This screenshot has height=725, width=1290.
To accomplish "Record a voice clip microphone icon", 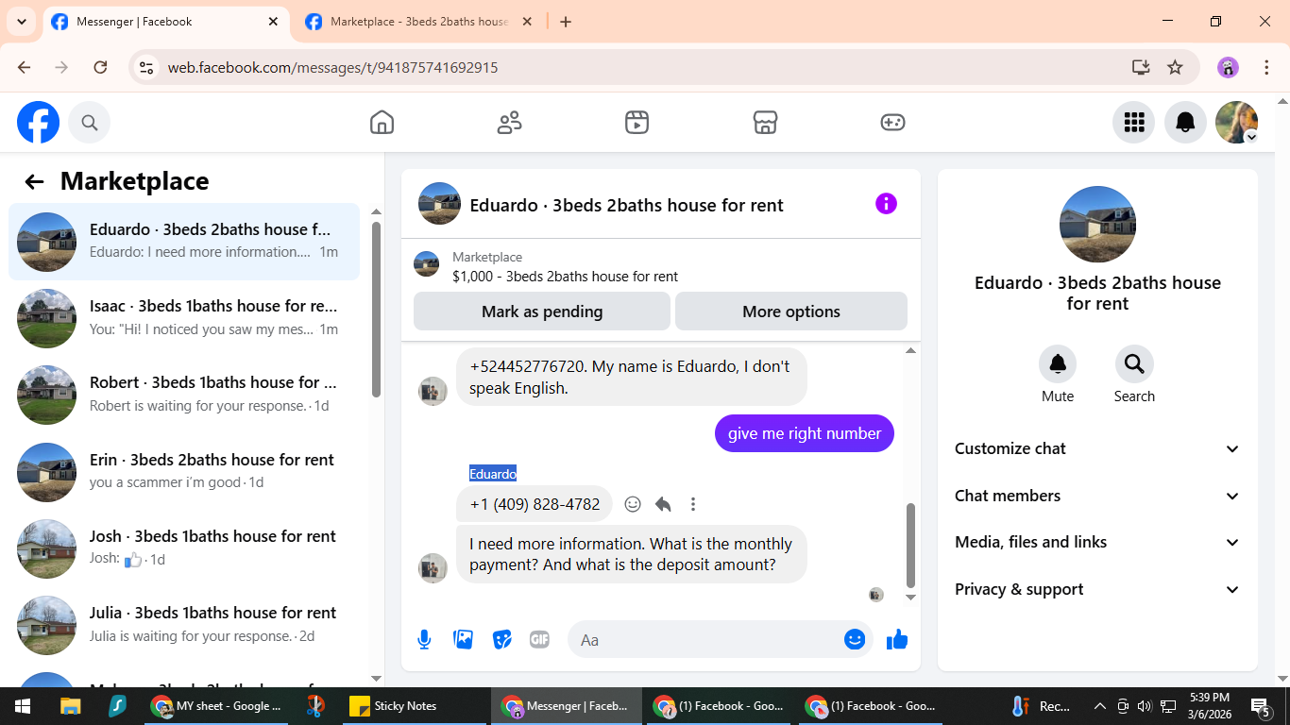I will point(424,640).
